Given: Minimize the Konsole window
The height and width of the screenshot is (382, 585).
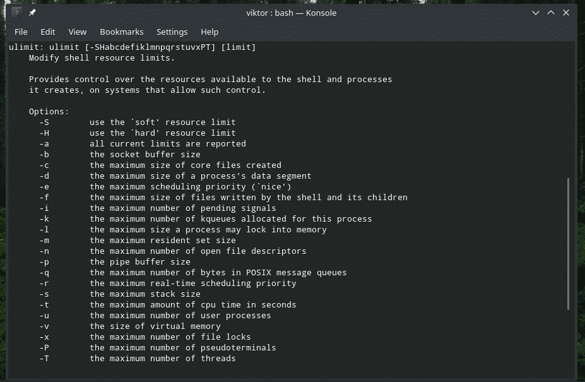Looking at the screenshot, I should (535, 13).
